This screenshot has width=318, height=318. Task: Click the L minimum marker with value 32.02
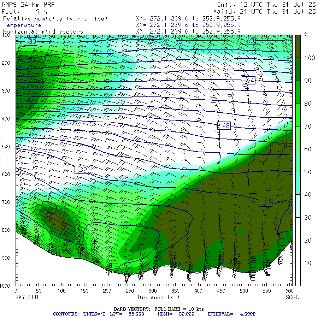225,258
